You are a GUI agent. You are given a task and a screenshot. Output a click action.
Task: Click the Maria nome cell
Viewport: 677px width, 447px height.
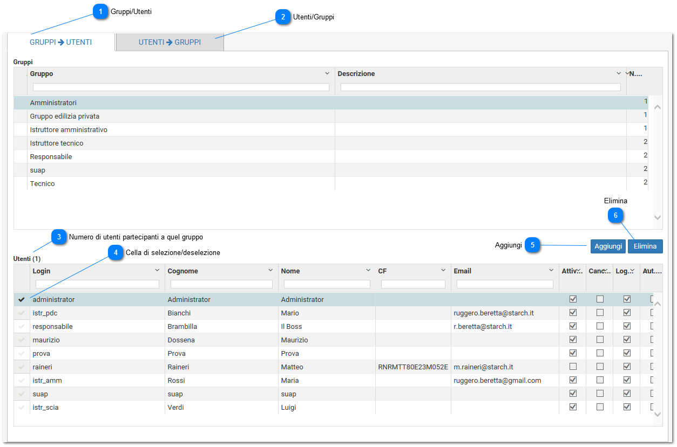(327, 380)
